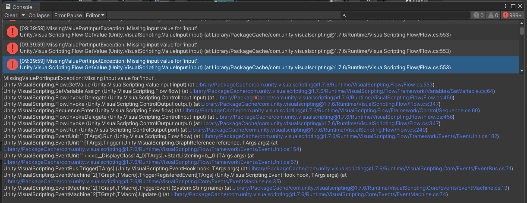The height and width of the screenshot is (203, 527).
Task: Toggle error messages filter showing 999+
Action: [x=512, y=15]
